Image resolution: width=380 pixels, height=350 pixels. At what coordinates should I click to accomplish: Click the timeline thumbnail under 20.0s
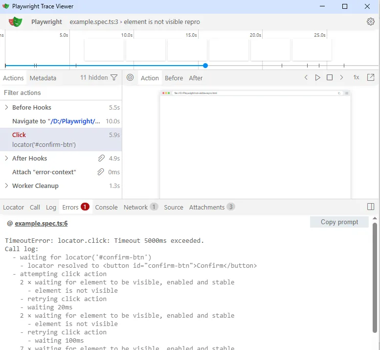(x=270, y=50)
